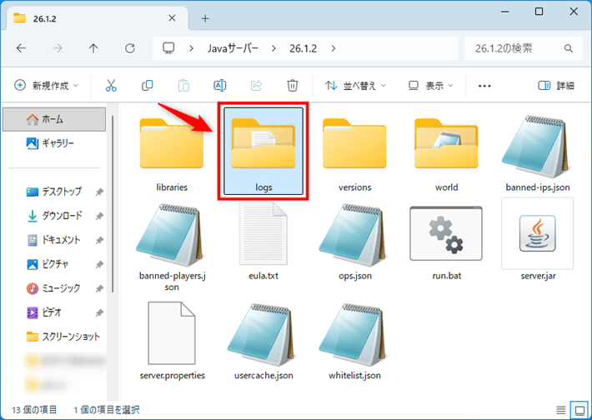Open ドキュメント in the navigation pane
This screenshot has height=420, width=592.
(54, 240)
